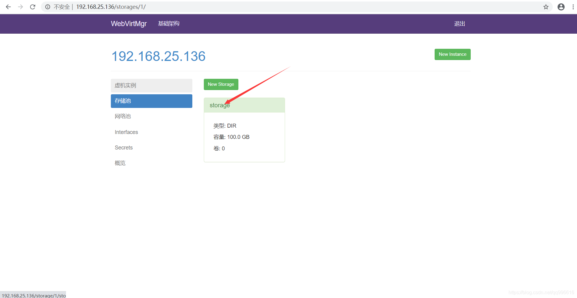The width and height of the screenshot is (577, 298).
Task: Open 概览 in the sidebar
Action: pyautogui.click(x=151, y=163)
